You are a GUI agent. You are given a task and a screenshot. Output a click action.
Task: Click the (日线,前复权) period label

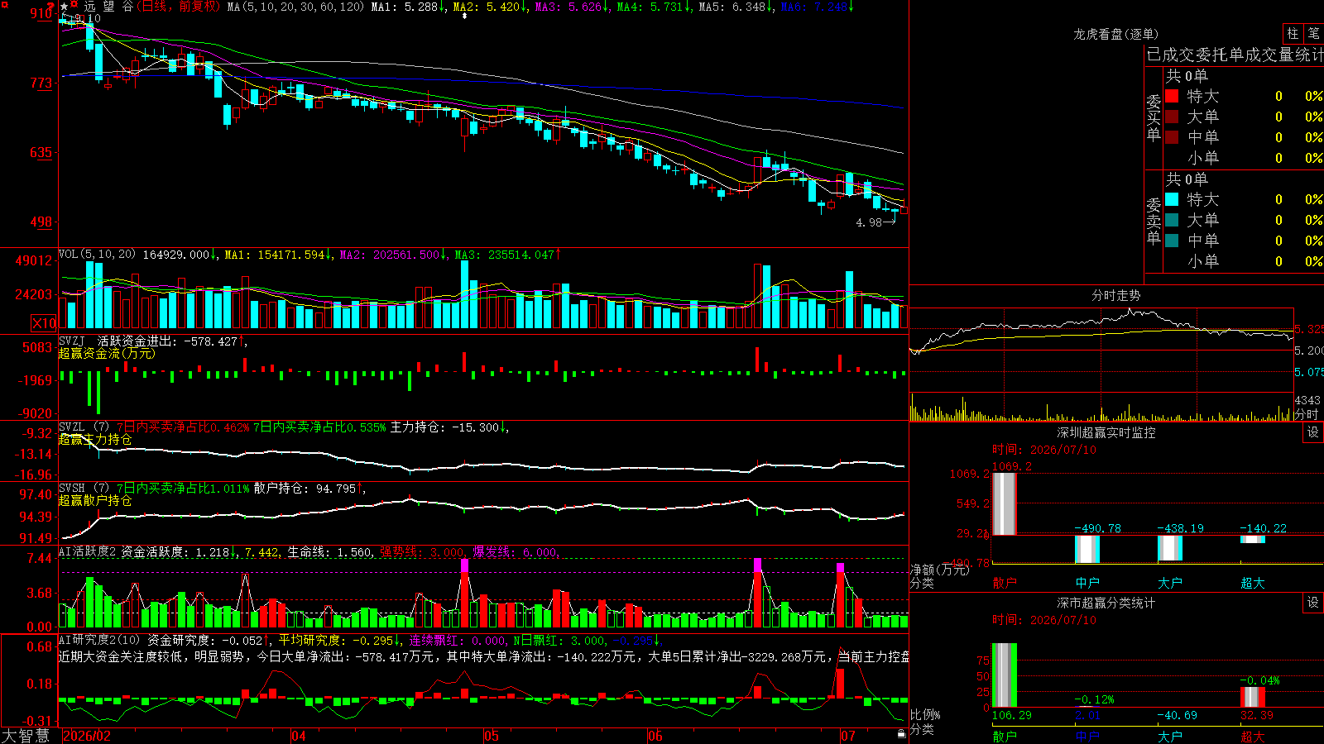click(179, 7)
